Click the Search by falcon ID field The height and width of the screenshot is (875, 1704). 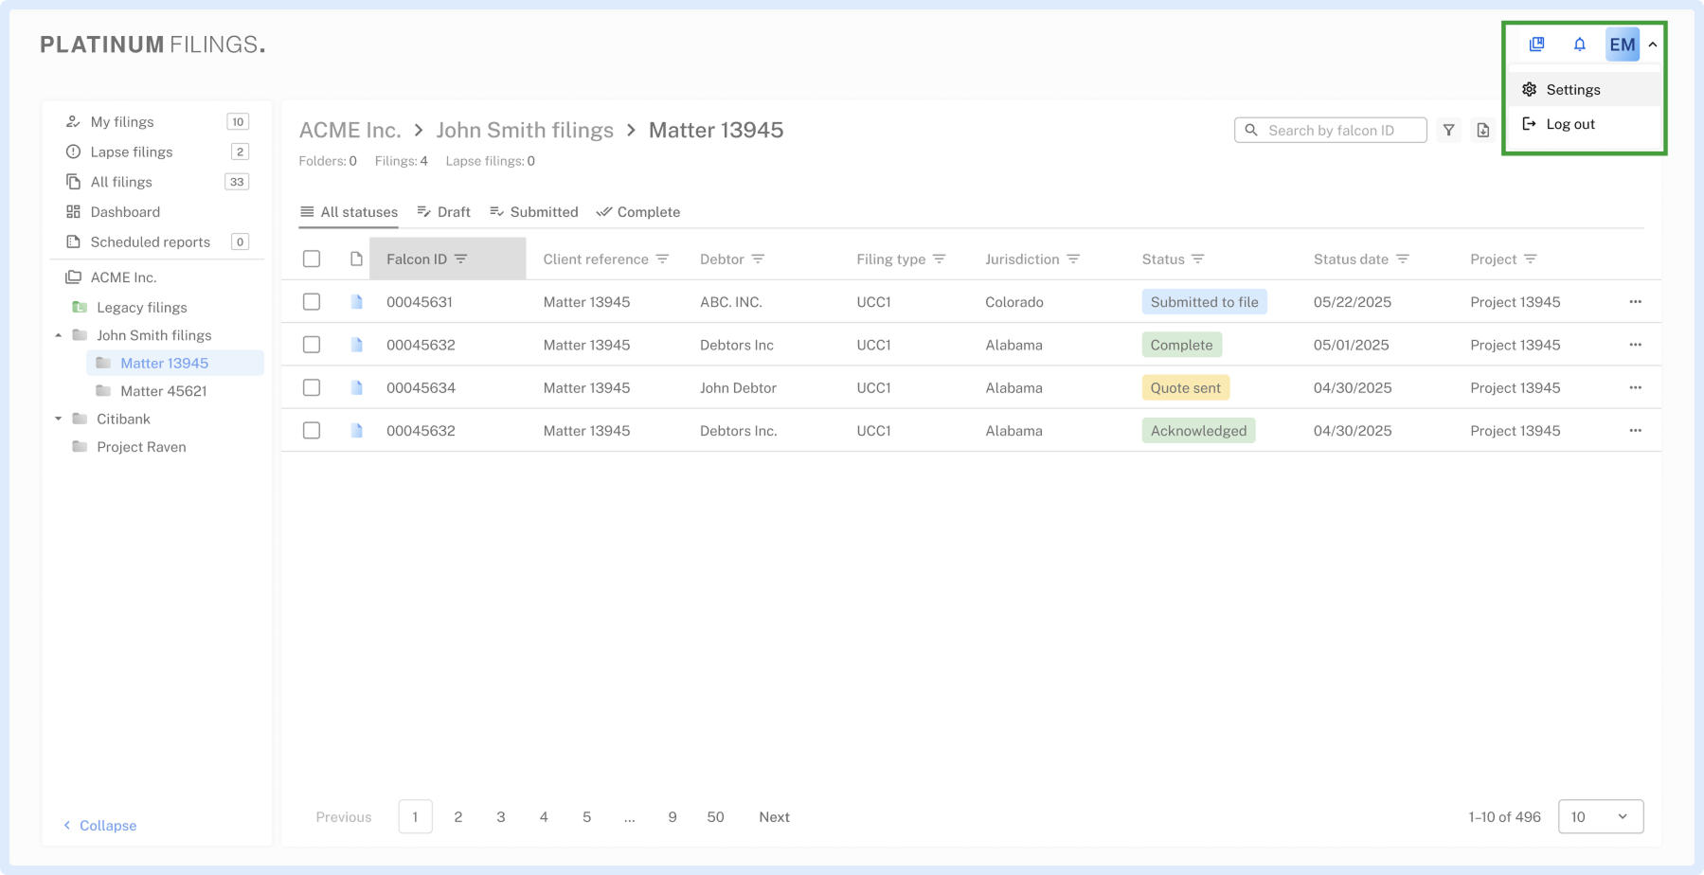[1330, 131]
